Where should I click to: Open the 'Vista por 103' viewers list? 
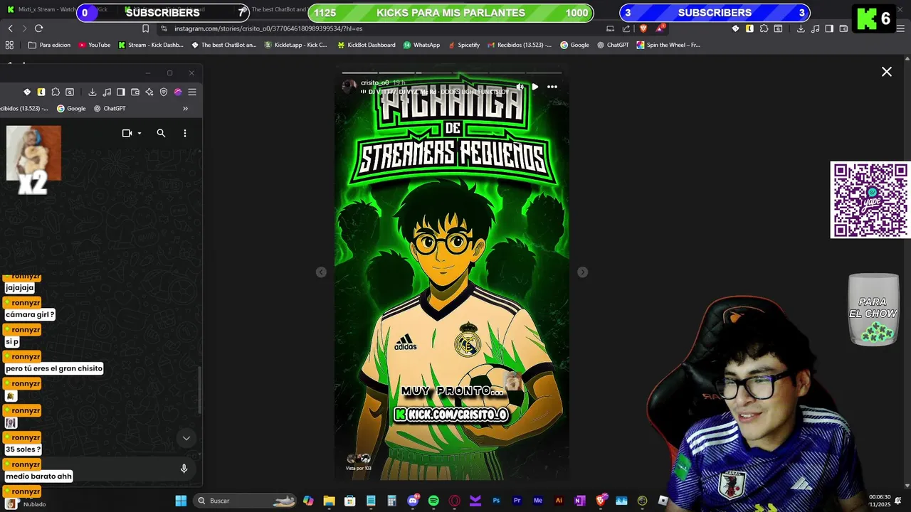click(x=358, y=462)
